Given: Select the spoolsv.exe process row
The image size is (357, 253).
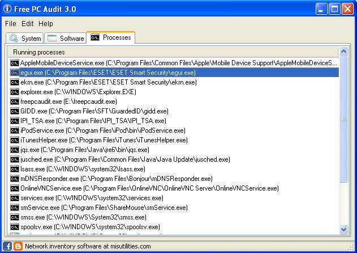Looking at the screenshot, I should click(x=174, y=227).
